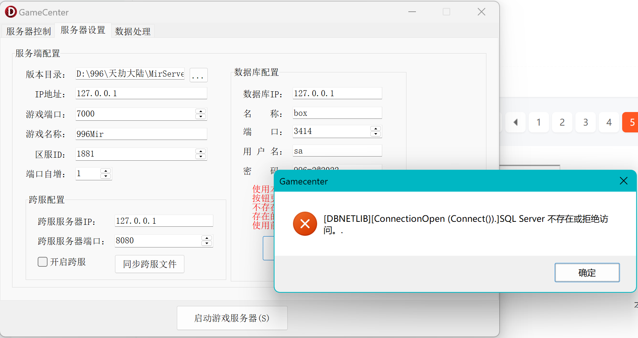
Task: Open page 3 in background pagination
Action: pyautogui.click(x=586, y=122)
